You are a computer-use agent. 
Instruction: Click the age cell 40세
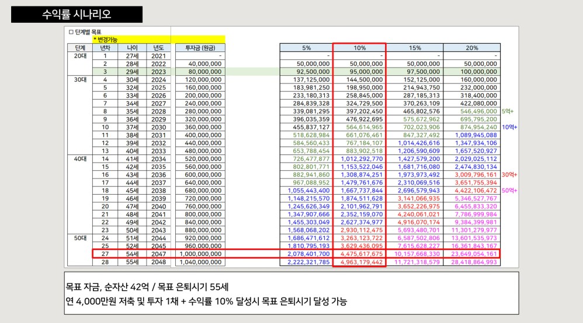(132, 151)
